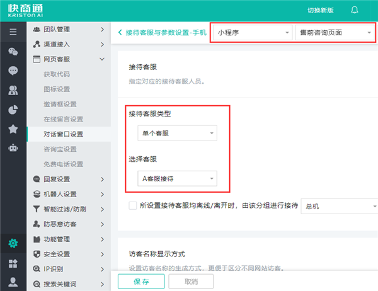Expand the 团队管理 menu
Image resolution: width=378 pixels, height=291 pixels.
(x=66, y=29)
